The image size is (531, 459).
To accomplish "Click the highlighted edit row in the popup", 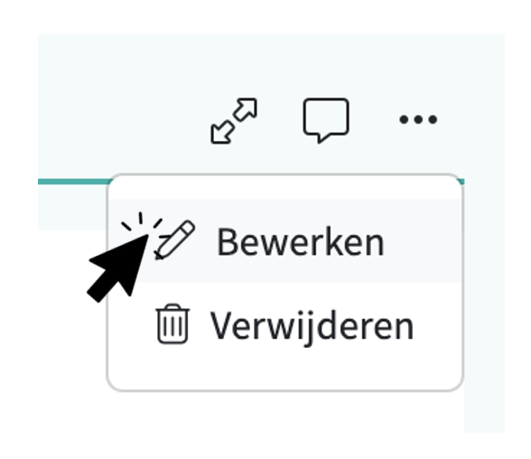I will [284, 240].
